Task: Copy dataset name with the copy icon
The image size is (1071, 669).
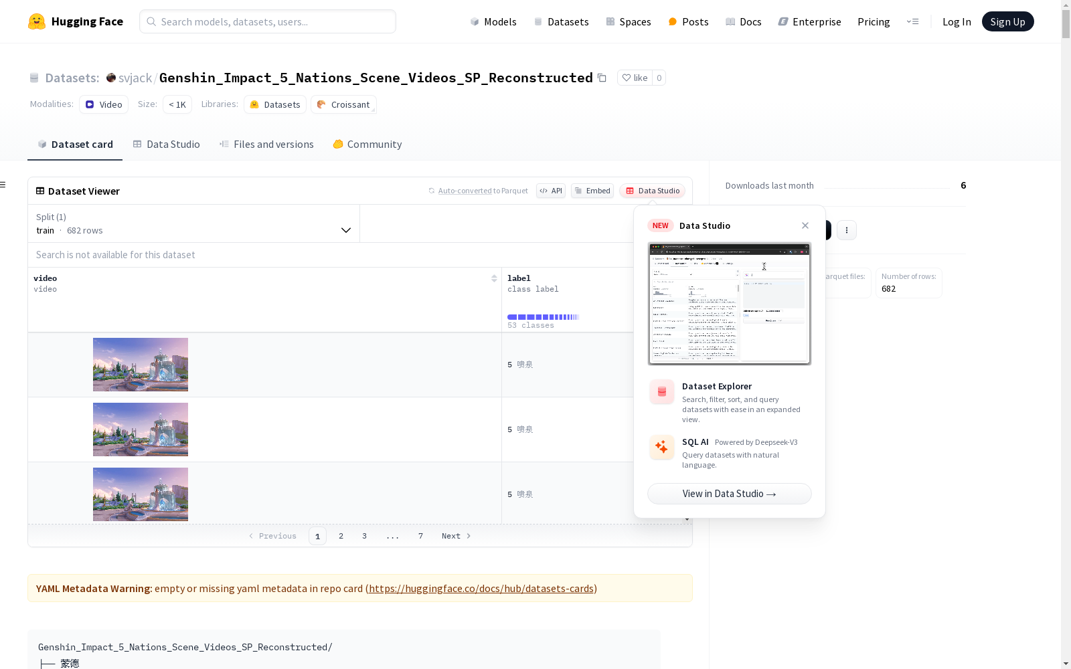Action: pos(602,78)
